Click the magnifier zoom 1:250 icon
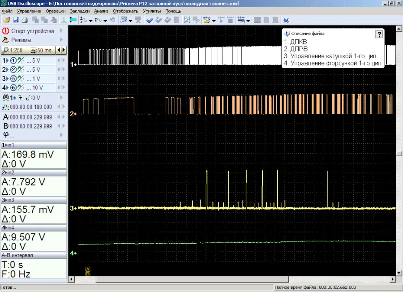The width and height of the screenshot is (403, 292). tap(5, 50)
